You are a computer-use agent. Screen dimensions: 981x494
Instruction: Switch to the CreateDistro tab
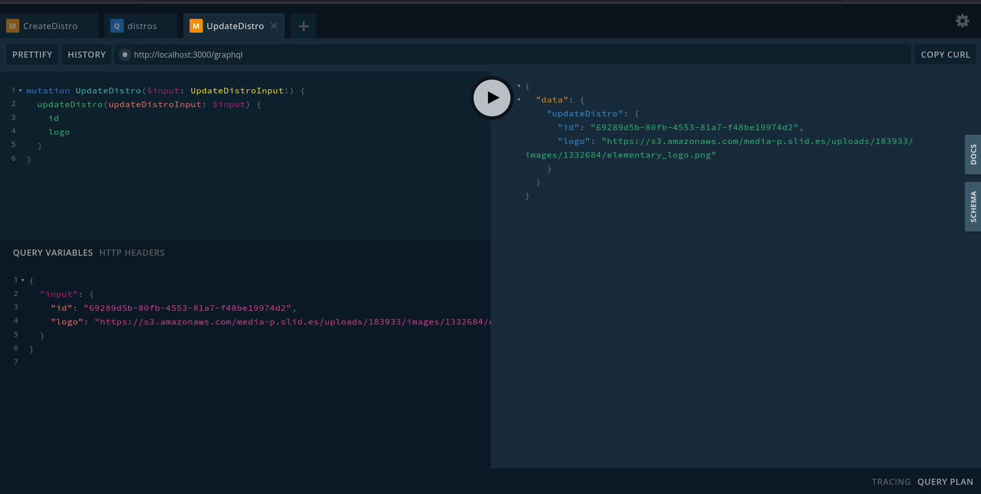coord(50,26)
